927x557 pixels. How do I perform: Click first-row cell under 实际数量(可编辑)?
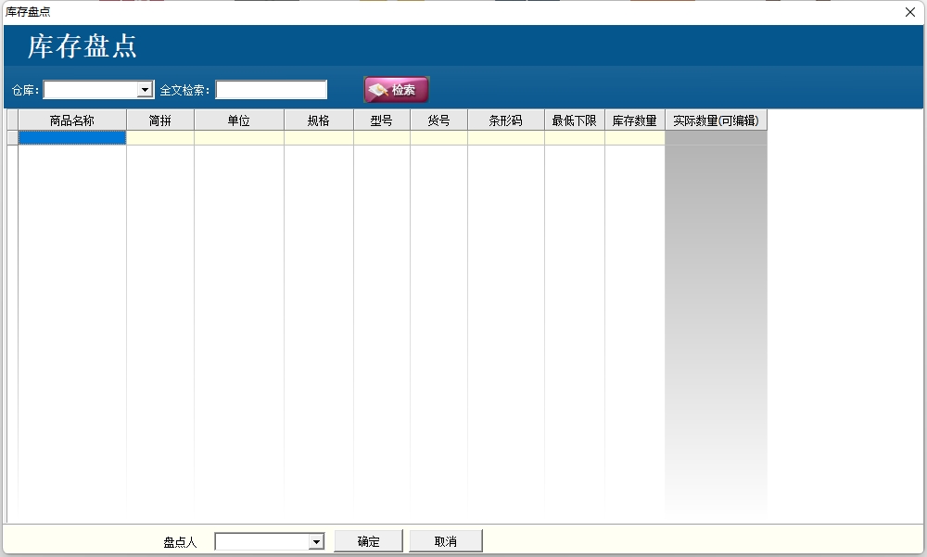pos(716,138)
